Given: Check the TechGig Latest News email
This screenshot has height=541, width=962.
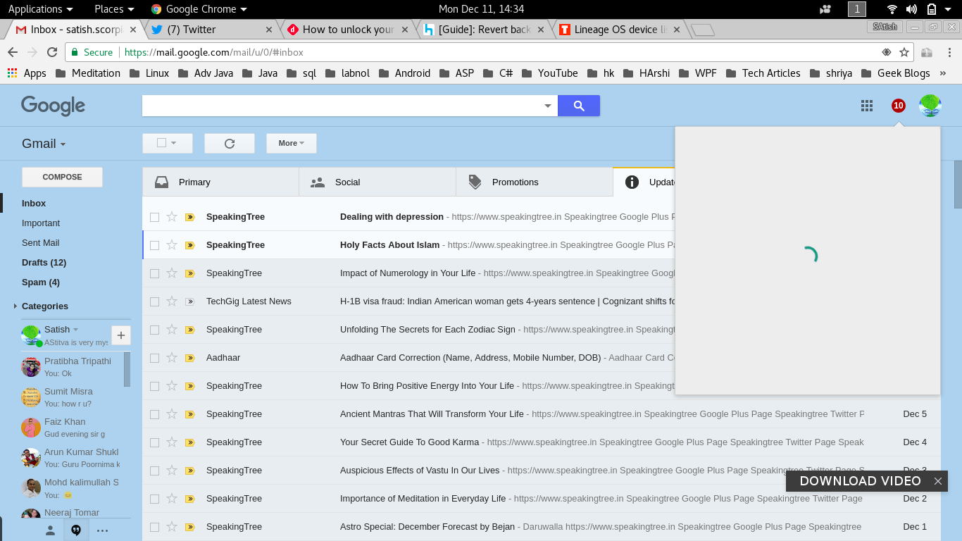Looking at the screenshot, I should tap(154, 301).
